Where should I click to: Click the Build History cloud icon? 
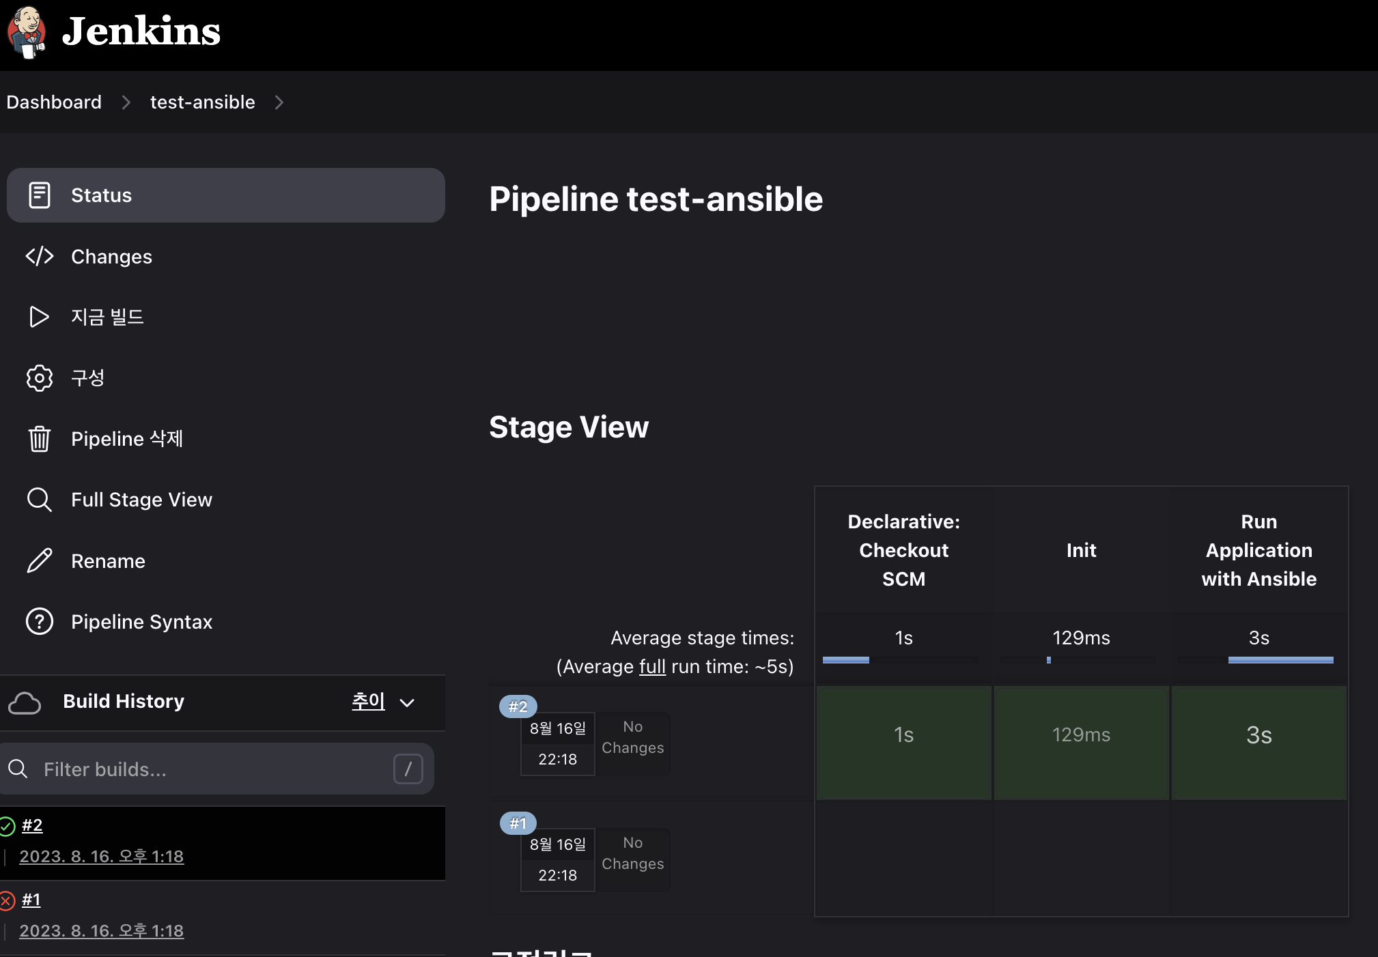(25, 702)
